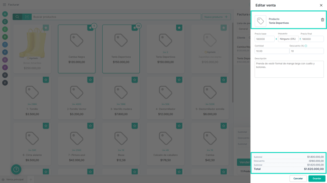Open the help question mark button
Image resolution: width=327 pixels, height=183 pixels.
16,169
